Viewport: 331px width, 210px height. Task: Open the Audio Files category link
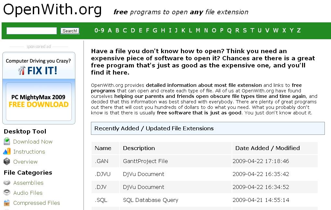coord(28,193)
